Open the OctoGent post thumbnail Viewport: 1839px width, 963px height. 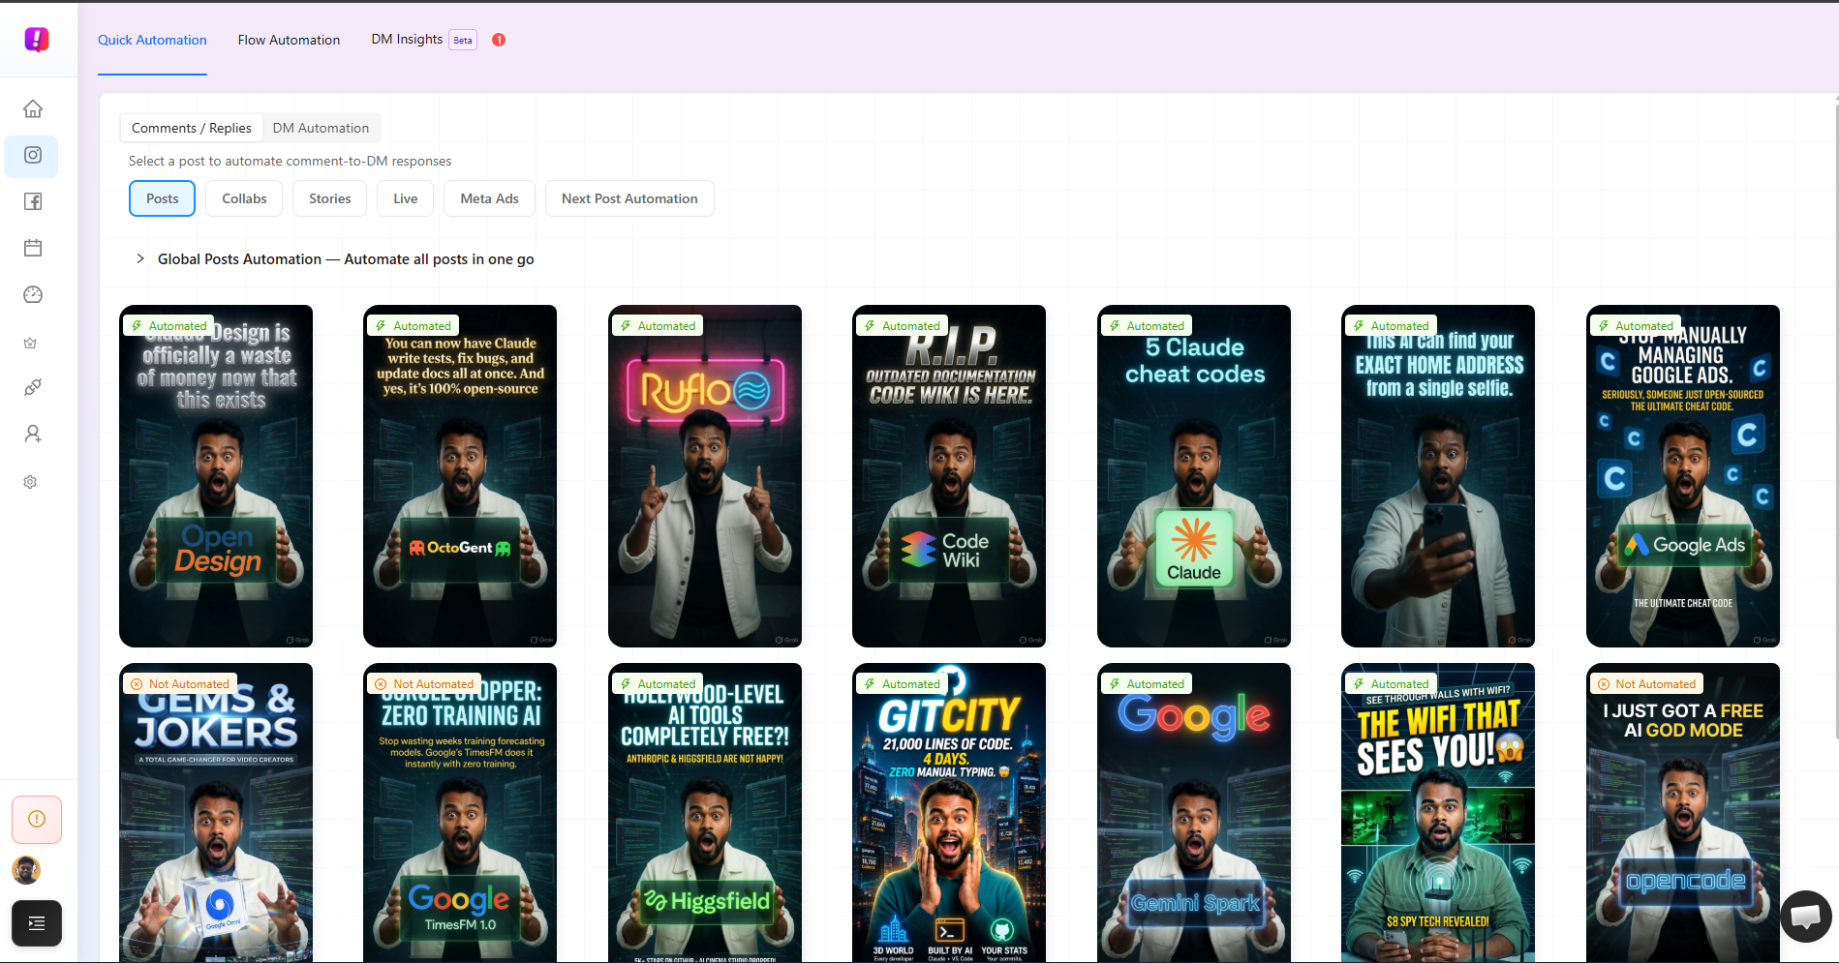(460, 476)
